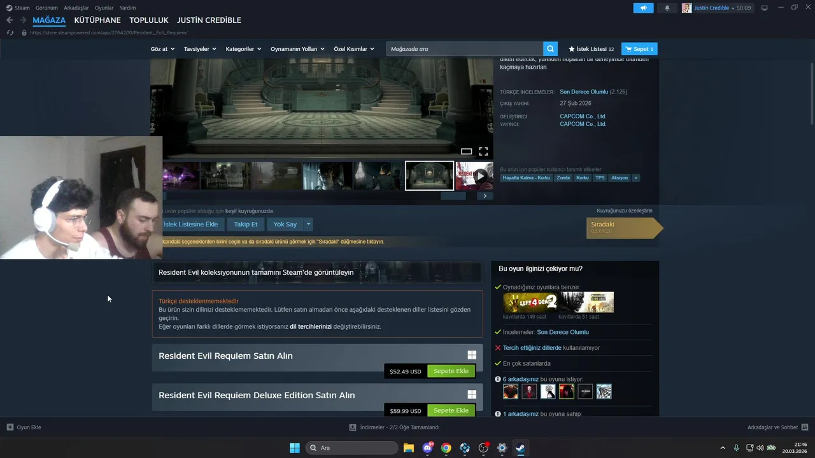Image resolution: width=815 pixels, height=458 pixels.
Task: Select the highlighted mansion hall thumbnail
Action: [x=430, y=176]
